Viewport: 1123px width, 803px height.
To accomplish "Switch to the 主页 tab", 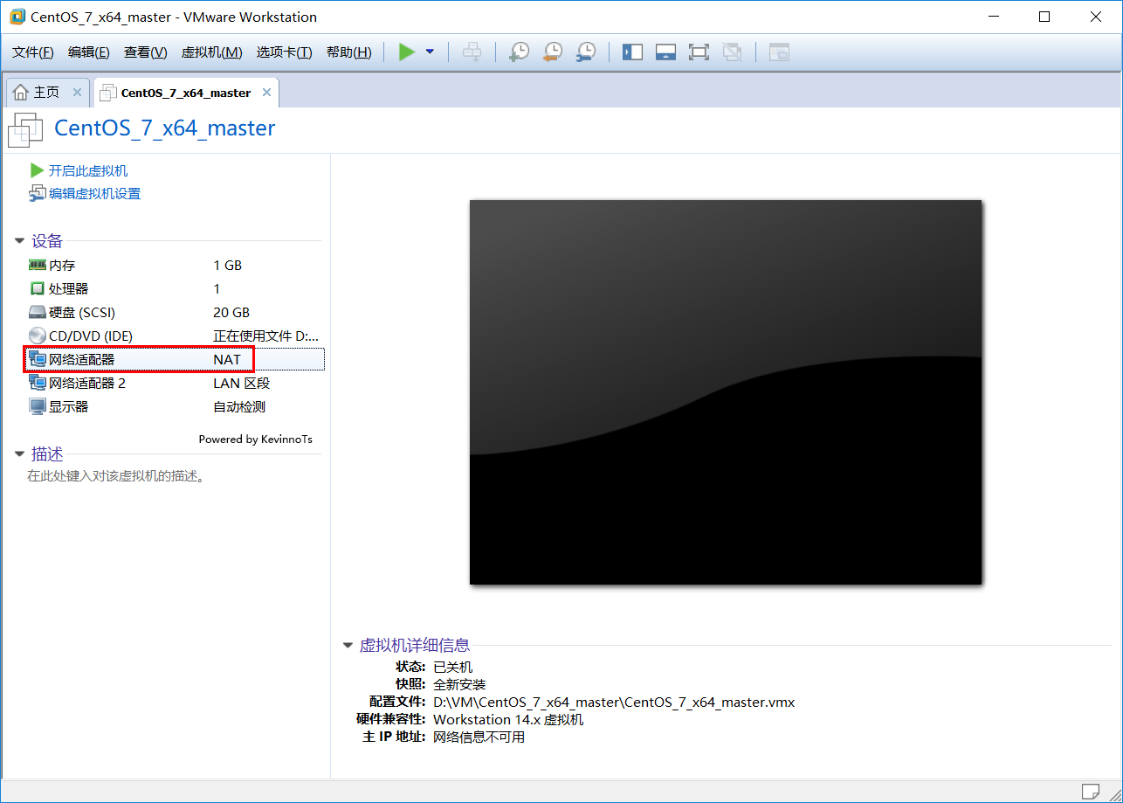I will (x=47, y=93).
